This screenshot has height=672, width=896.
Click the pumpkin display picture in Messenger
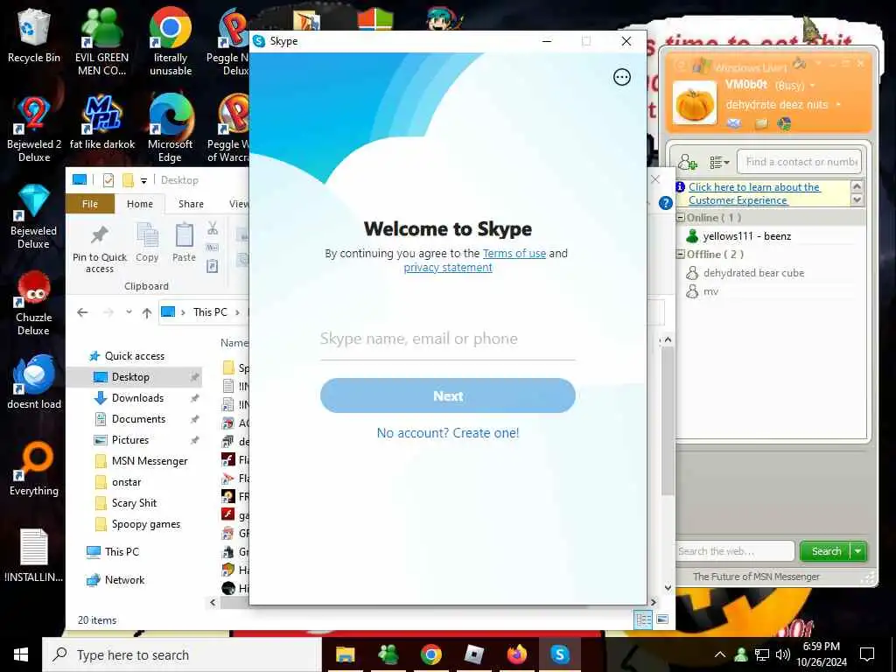[x=694, y=103]
